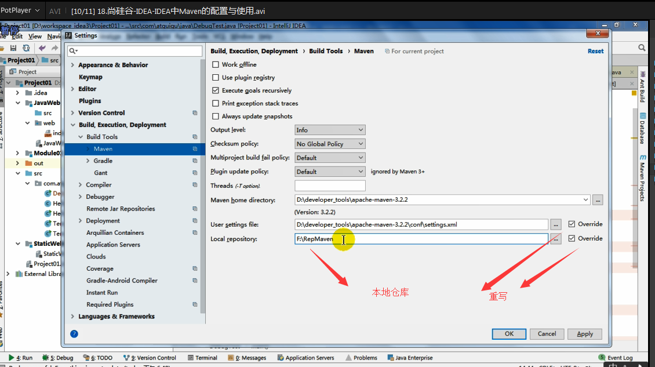Image resolution: width=655 pixels, height=367 pixels.
Task: Click the Apply button
Action: [x=585, y=333]
